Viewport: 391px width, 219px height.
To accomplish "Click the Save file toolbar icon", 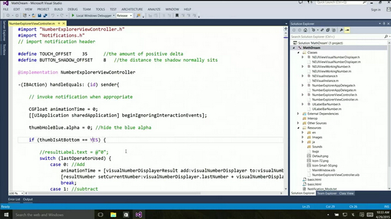I will coord(39,15).
